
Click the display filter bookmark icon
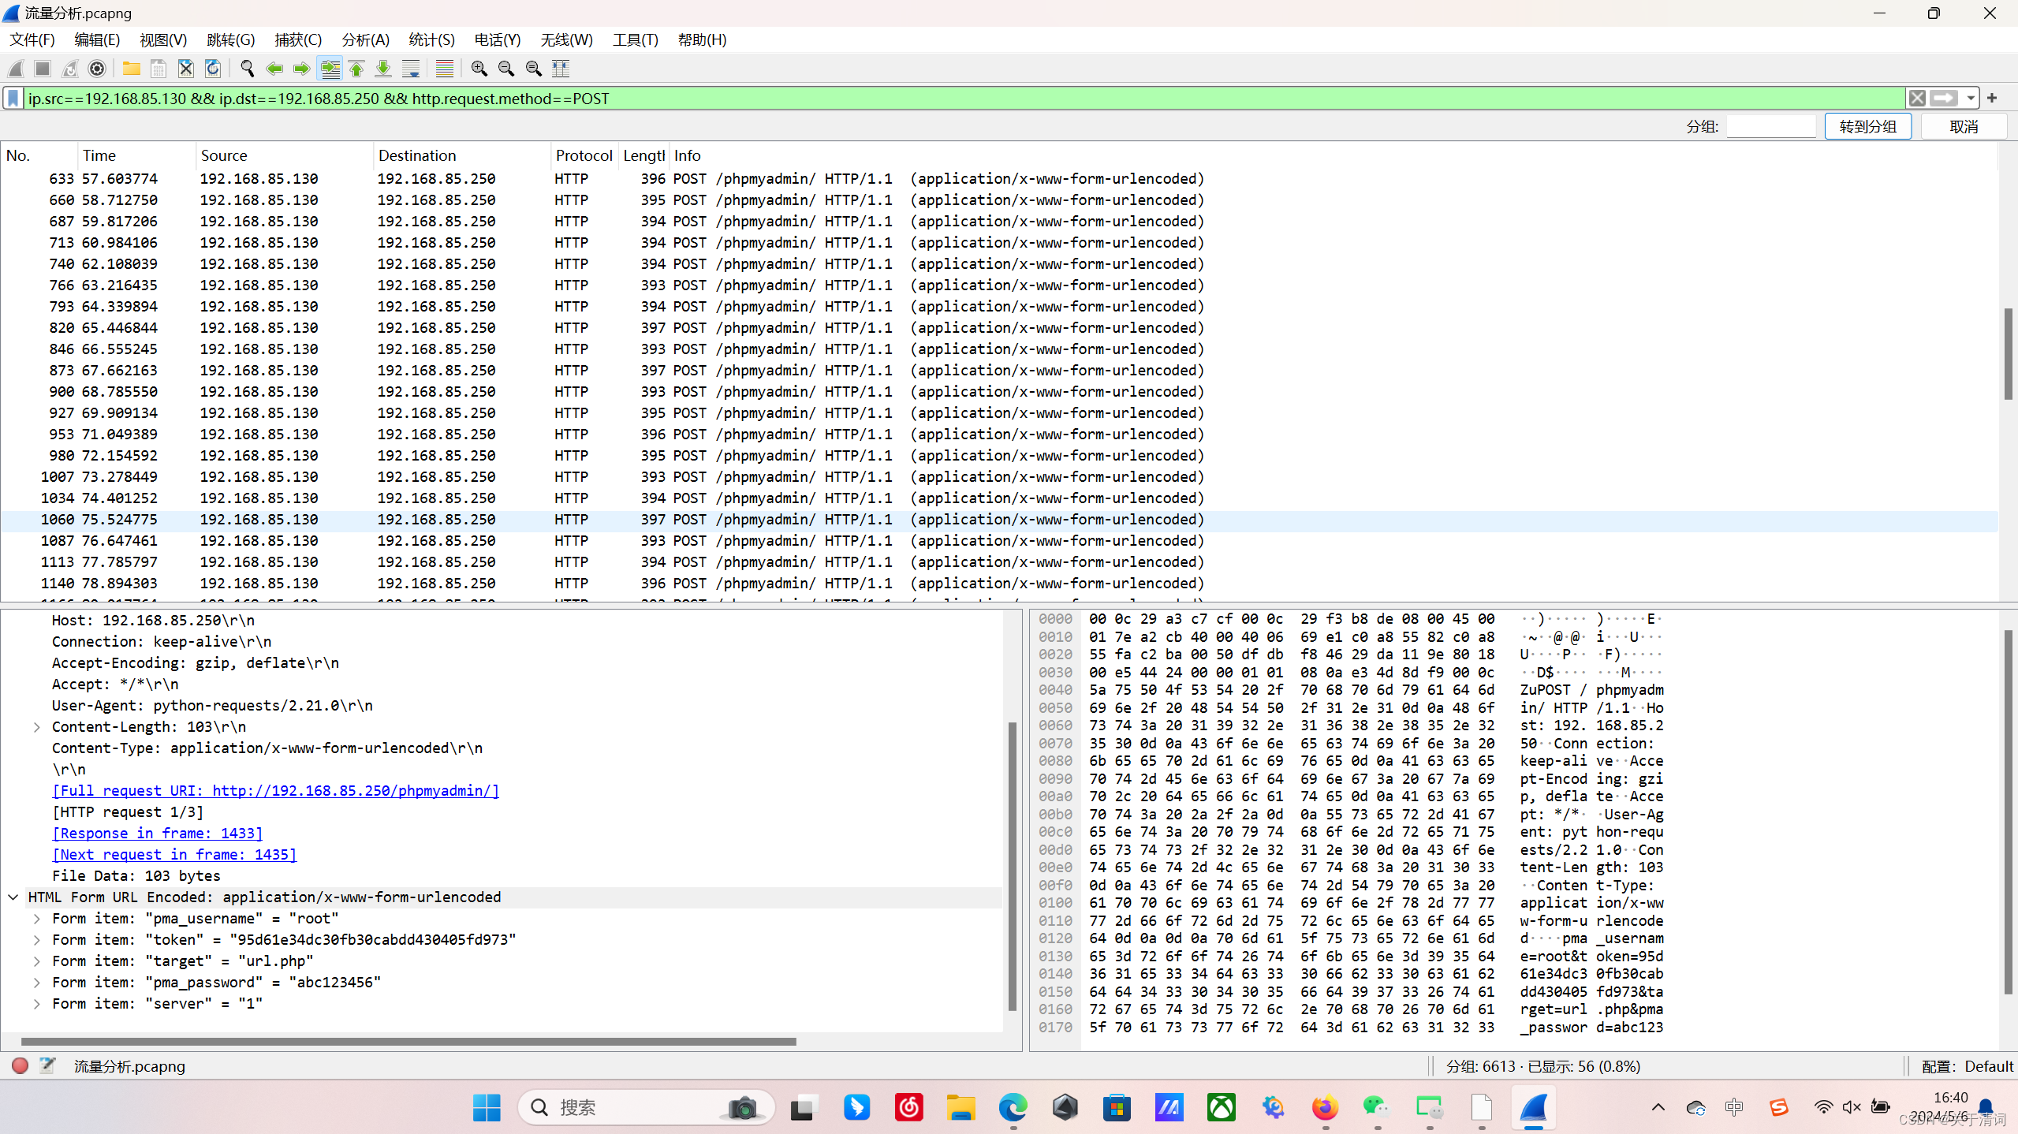pos(13,99)
